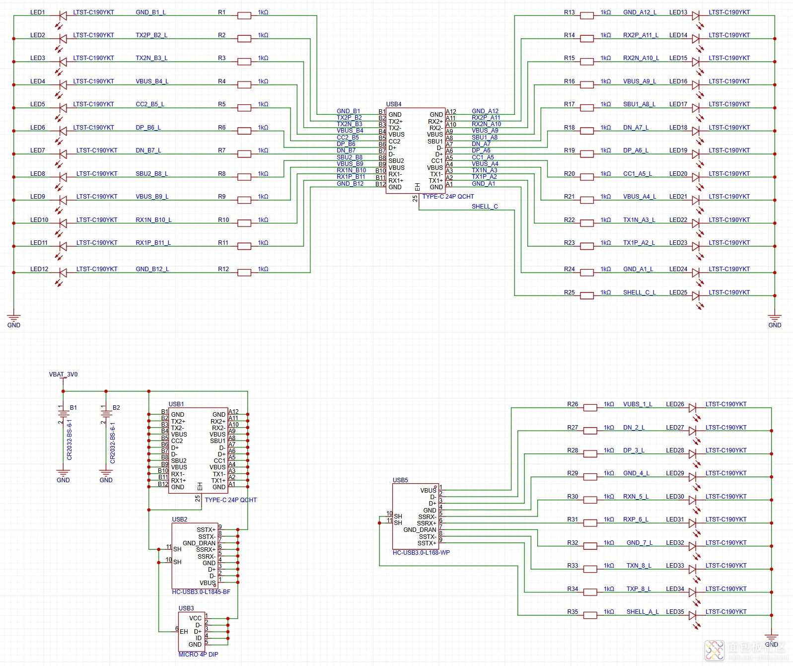Select the USB4 Type-C connector body

(x=415, y=151)
